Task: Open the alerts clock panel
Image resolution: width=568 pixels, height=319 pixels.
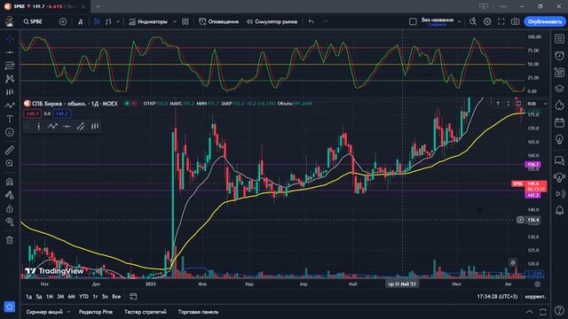Action: coord(559,56)
